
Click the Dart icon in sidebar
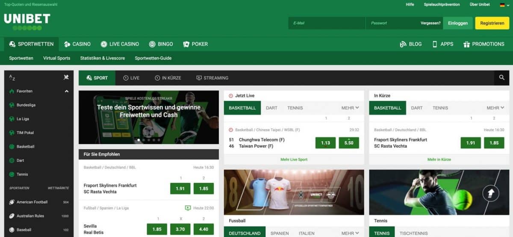click(12, 161)
